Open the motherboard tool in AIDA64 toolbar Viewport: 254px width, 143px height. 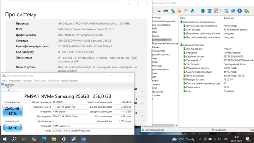tap(159, 11)
